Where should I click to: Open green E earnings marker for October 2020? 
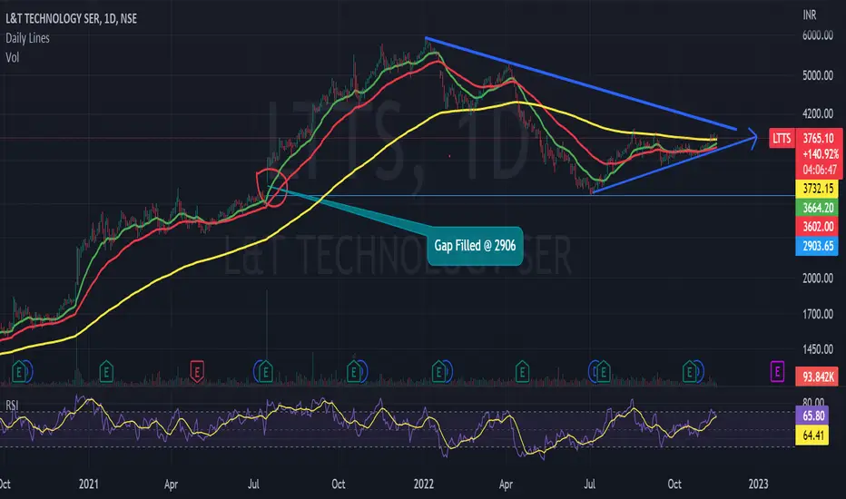(19, 372)
